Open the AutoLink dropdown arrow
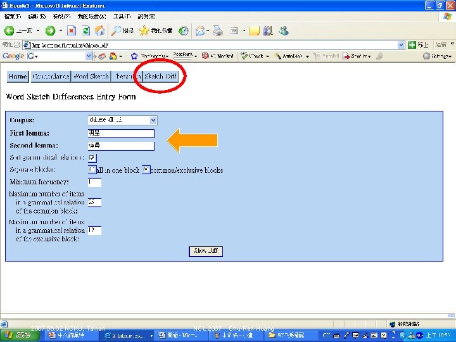Viewport: 456px width, 342px height. click(307, 56)
